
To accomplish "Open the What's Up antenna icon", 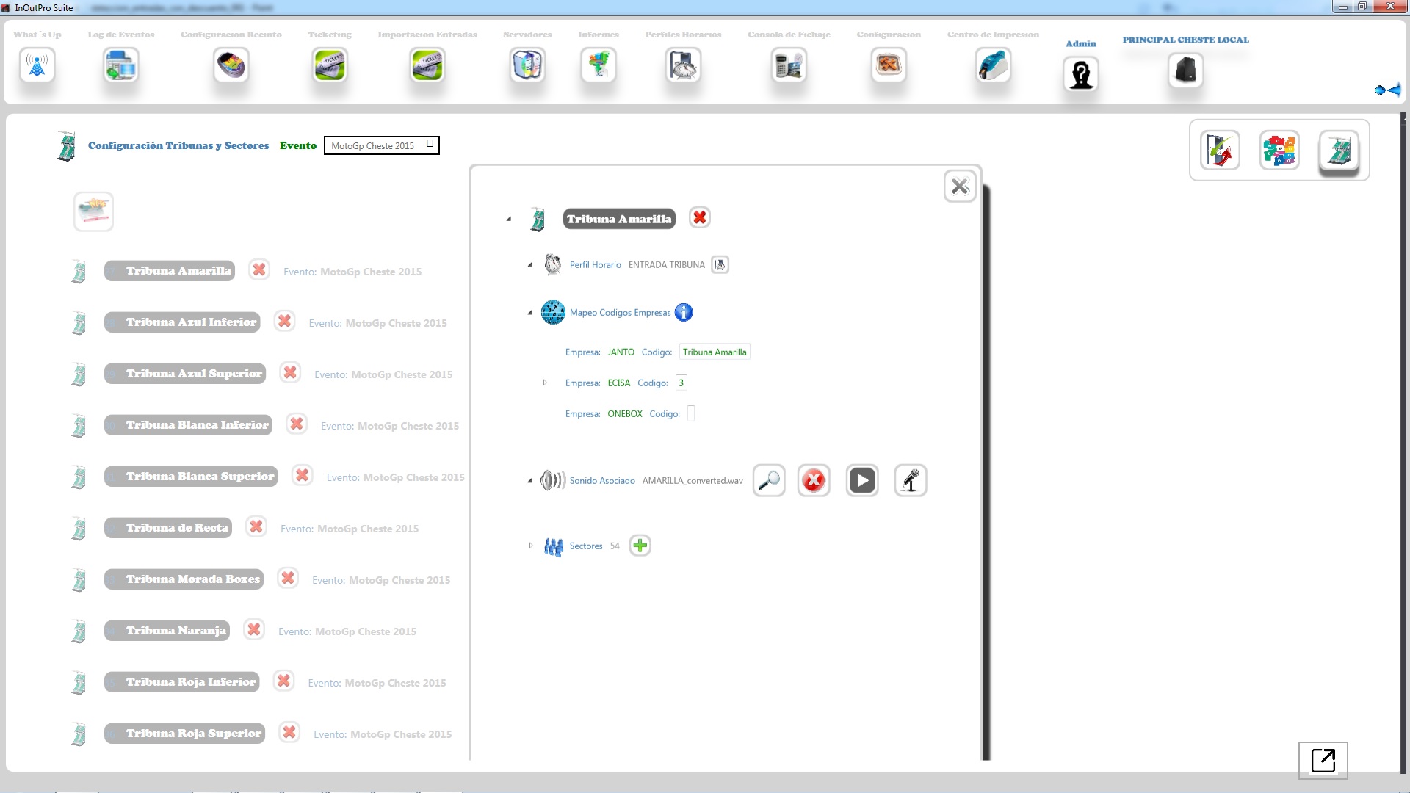I will point(37,65).
